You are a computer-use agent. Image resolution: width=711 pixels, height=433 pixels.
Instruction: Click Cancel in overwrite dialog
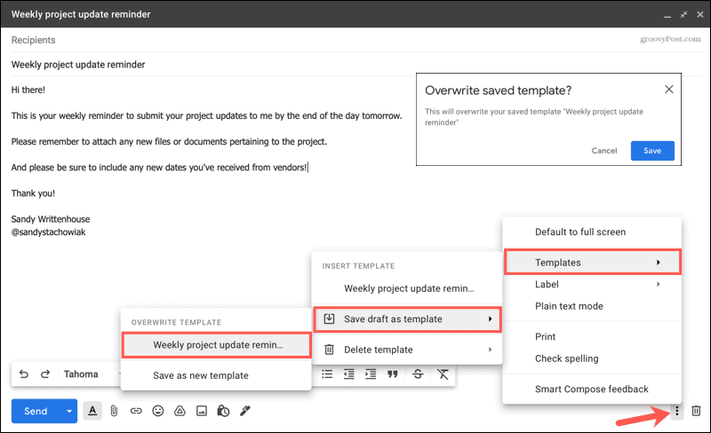(x=604, y=151)
